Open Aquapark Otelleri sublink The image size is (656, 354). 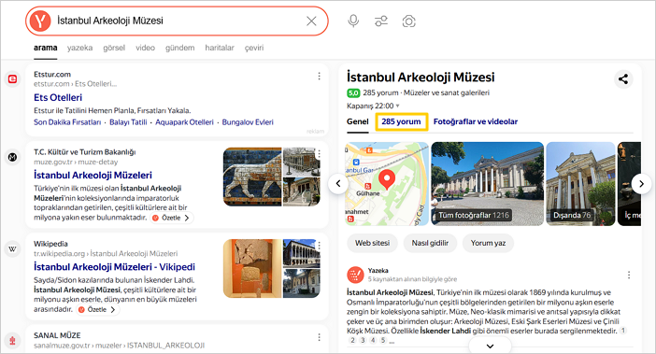[184, 122]
